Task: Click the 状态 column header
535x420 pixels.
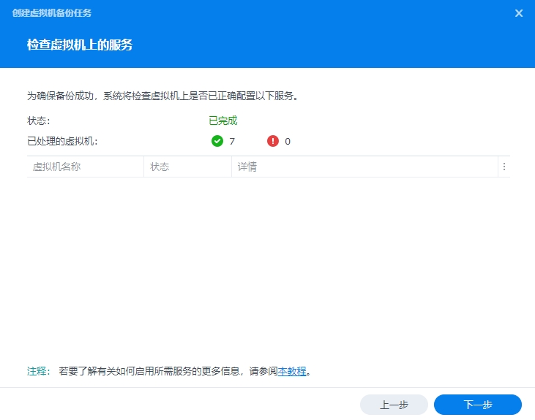Action: (x=160, y=167)
